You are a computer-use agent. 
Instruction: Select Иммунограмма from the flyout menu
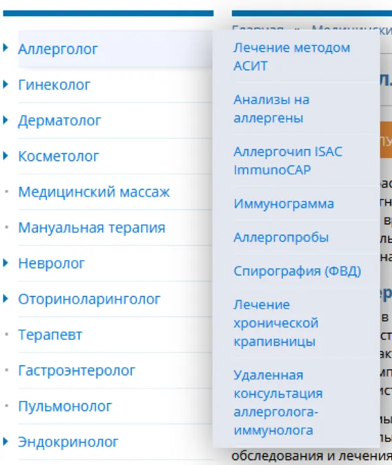pyautogui.click(x=284, y=204)
